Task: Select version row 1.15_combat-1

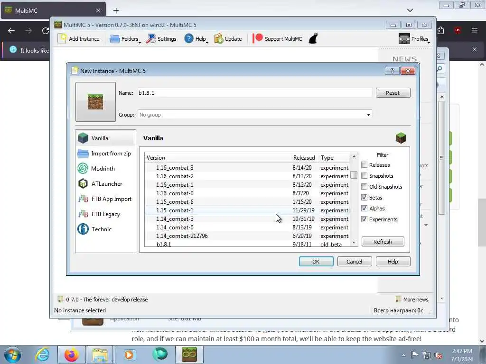Action: pyautogui.click(x=248, y=210)
